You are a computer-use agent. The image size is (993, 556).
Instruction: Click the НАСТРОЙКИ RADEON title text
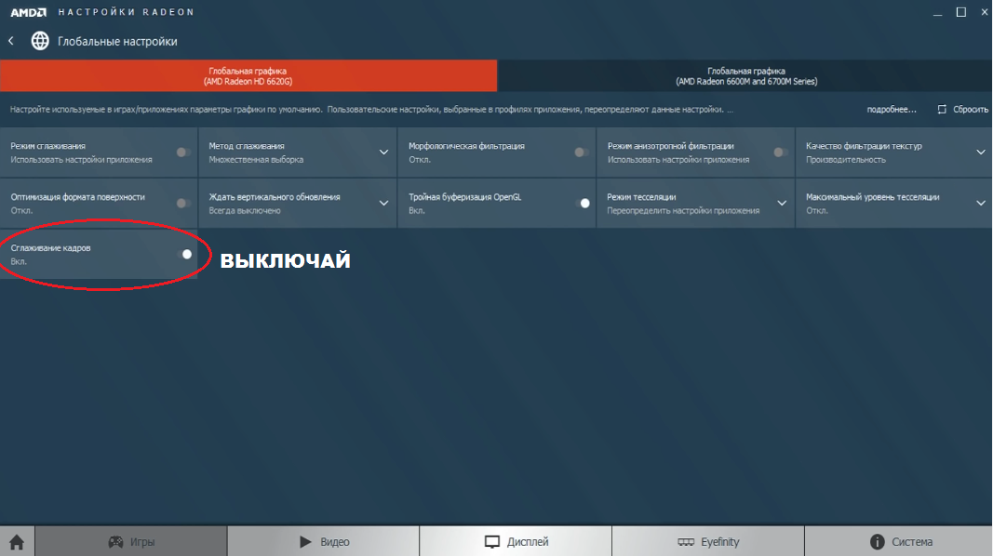[126, 12]
